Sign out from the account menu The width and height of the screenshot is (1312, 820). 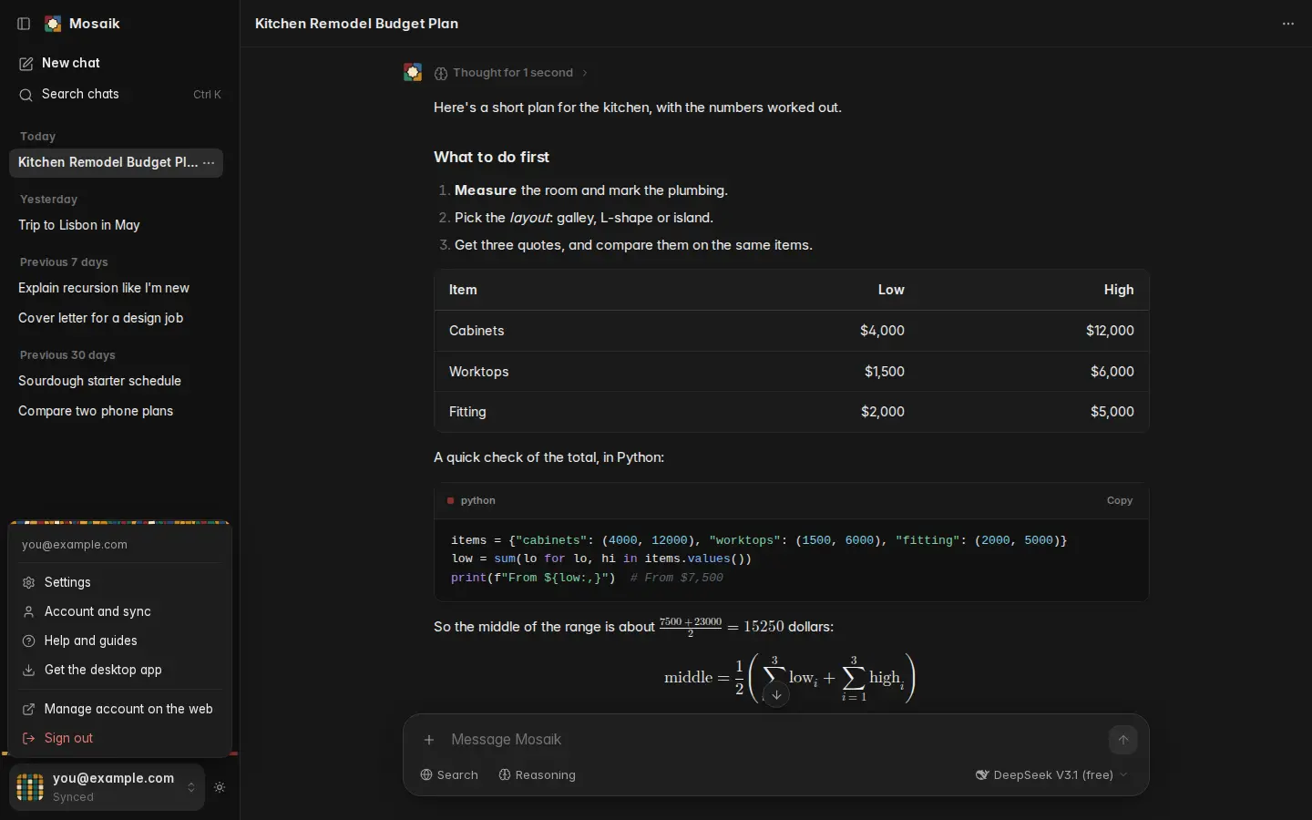point(119,738)
